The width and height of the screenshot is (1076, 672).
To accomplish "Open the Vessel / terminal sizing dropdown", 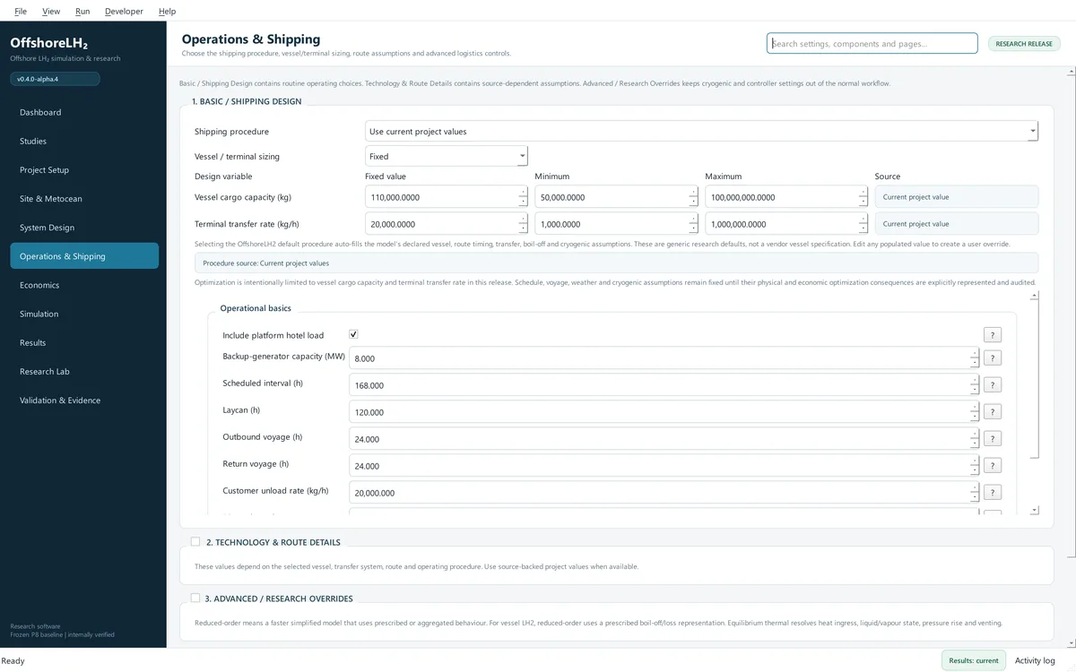I will 447,156.
